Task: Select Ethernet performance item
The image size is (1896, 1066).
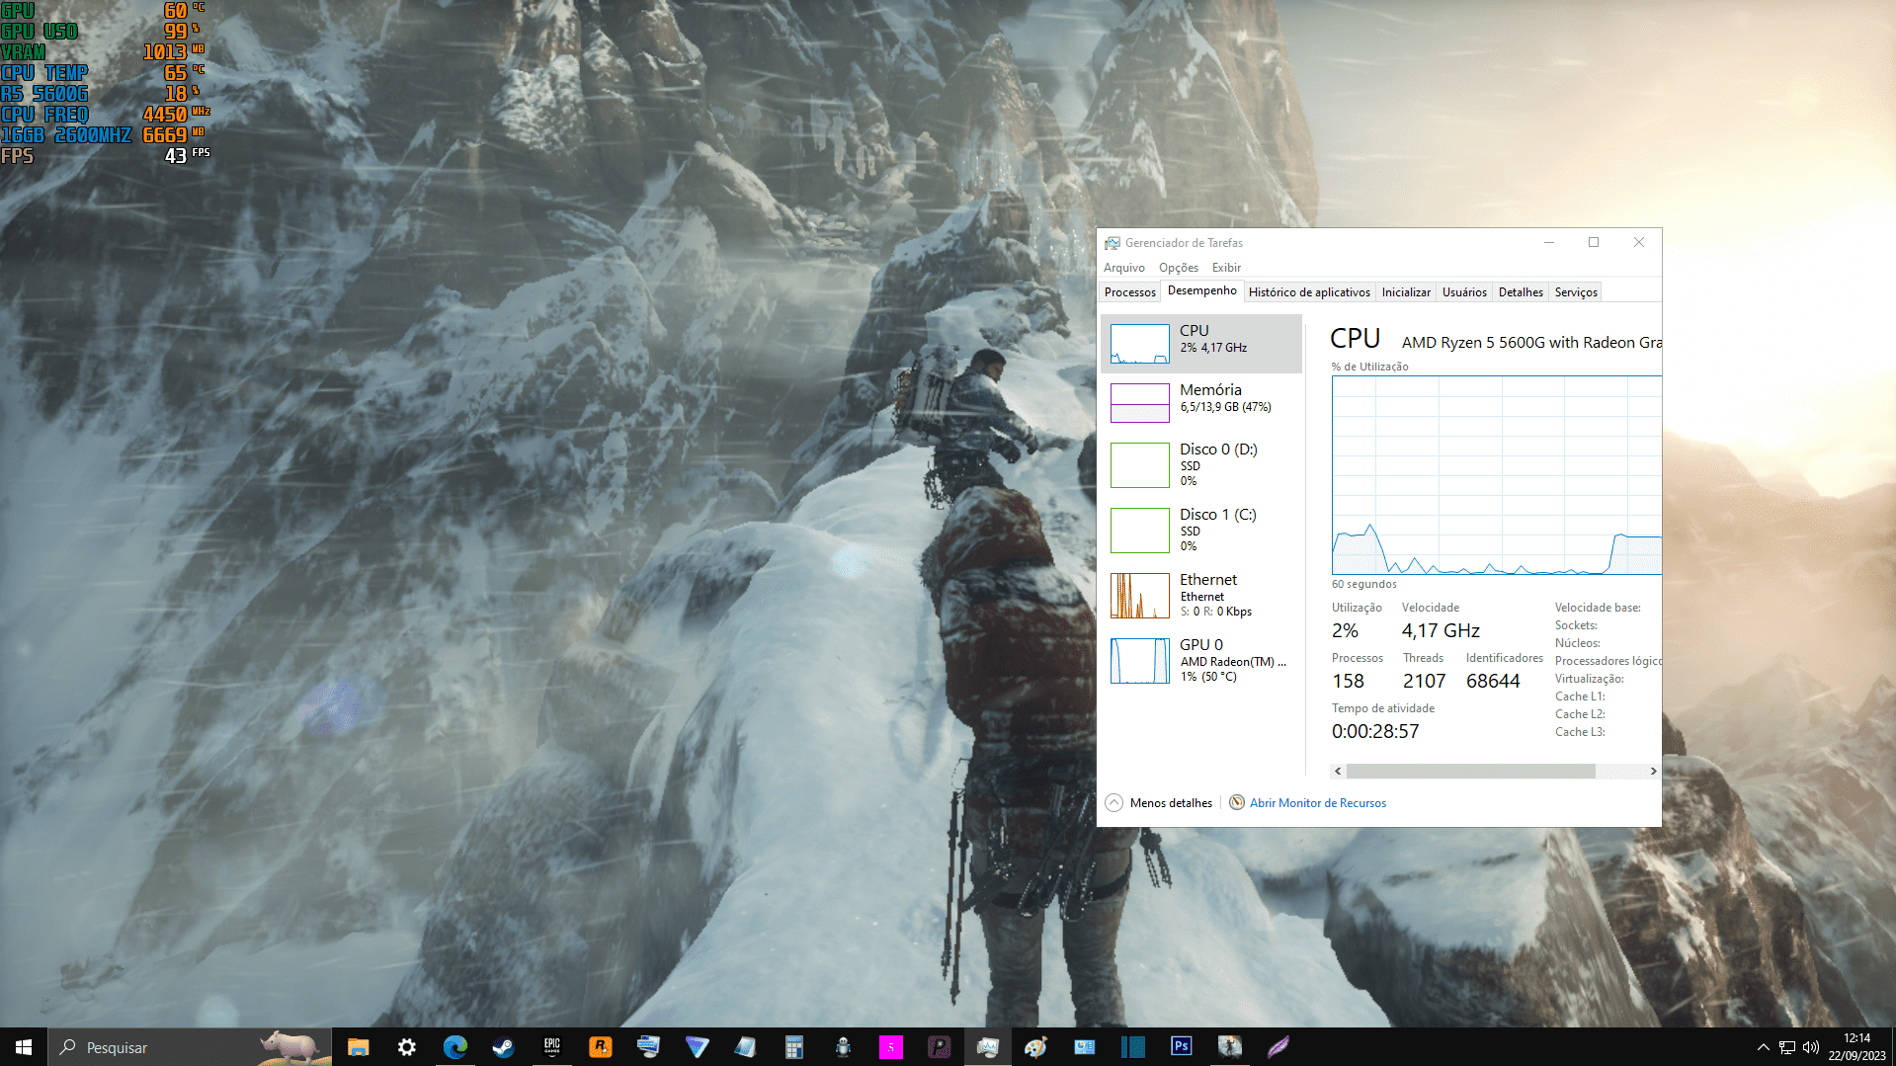Action: [1201, 596]
